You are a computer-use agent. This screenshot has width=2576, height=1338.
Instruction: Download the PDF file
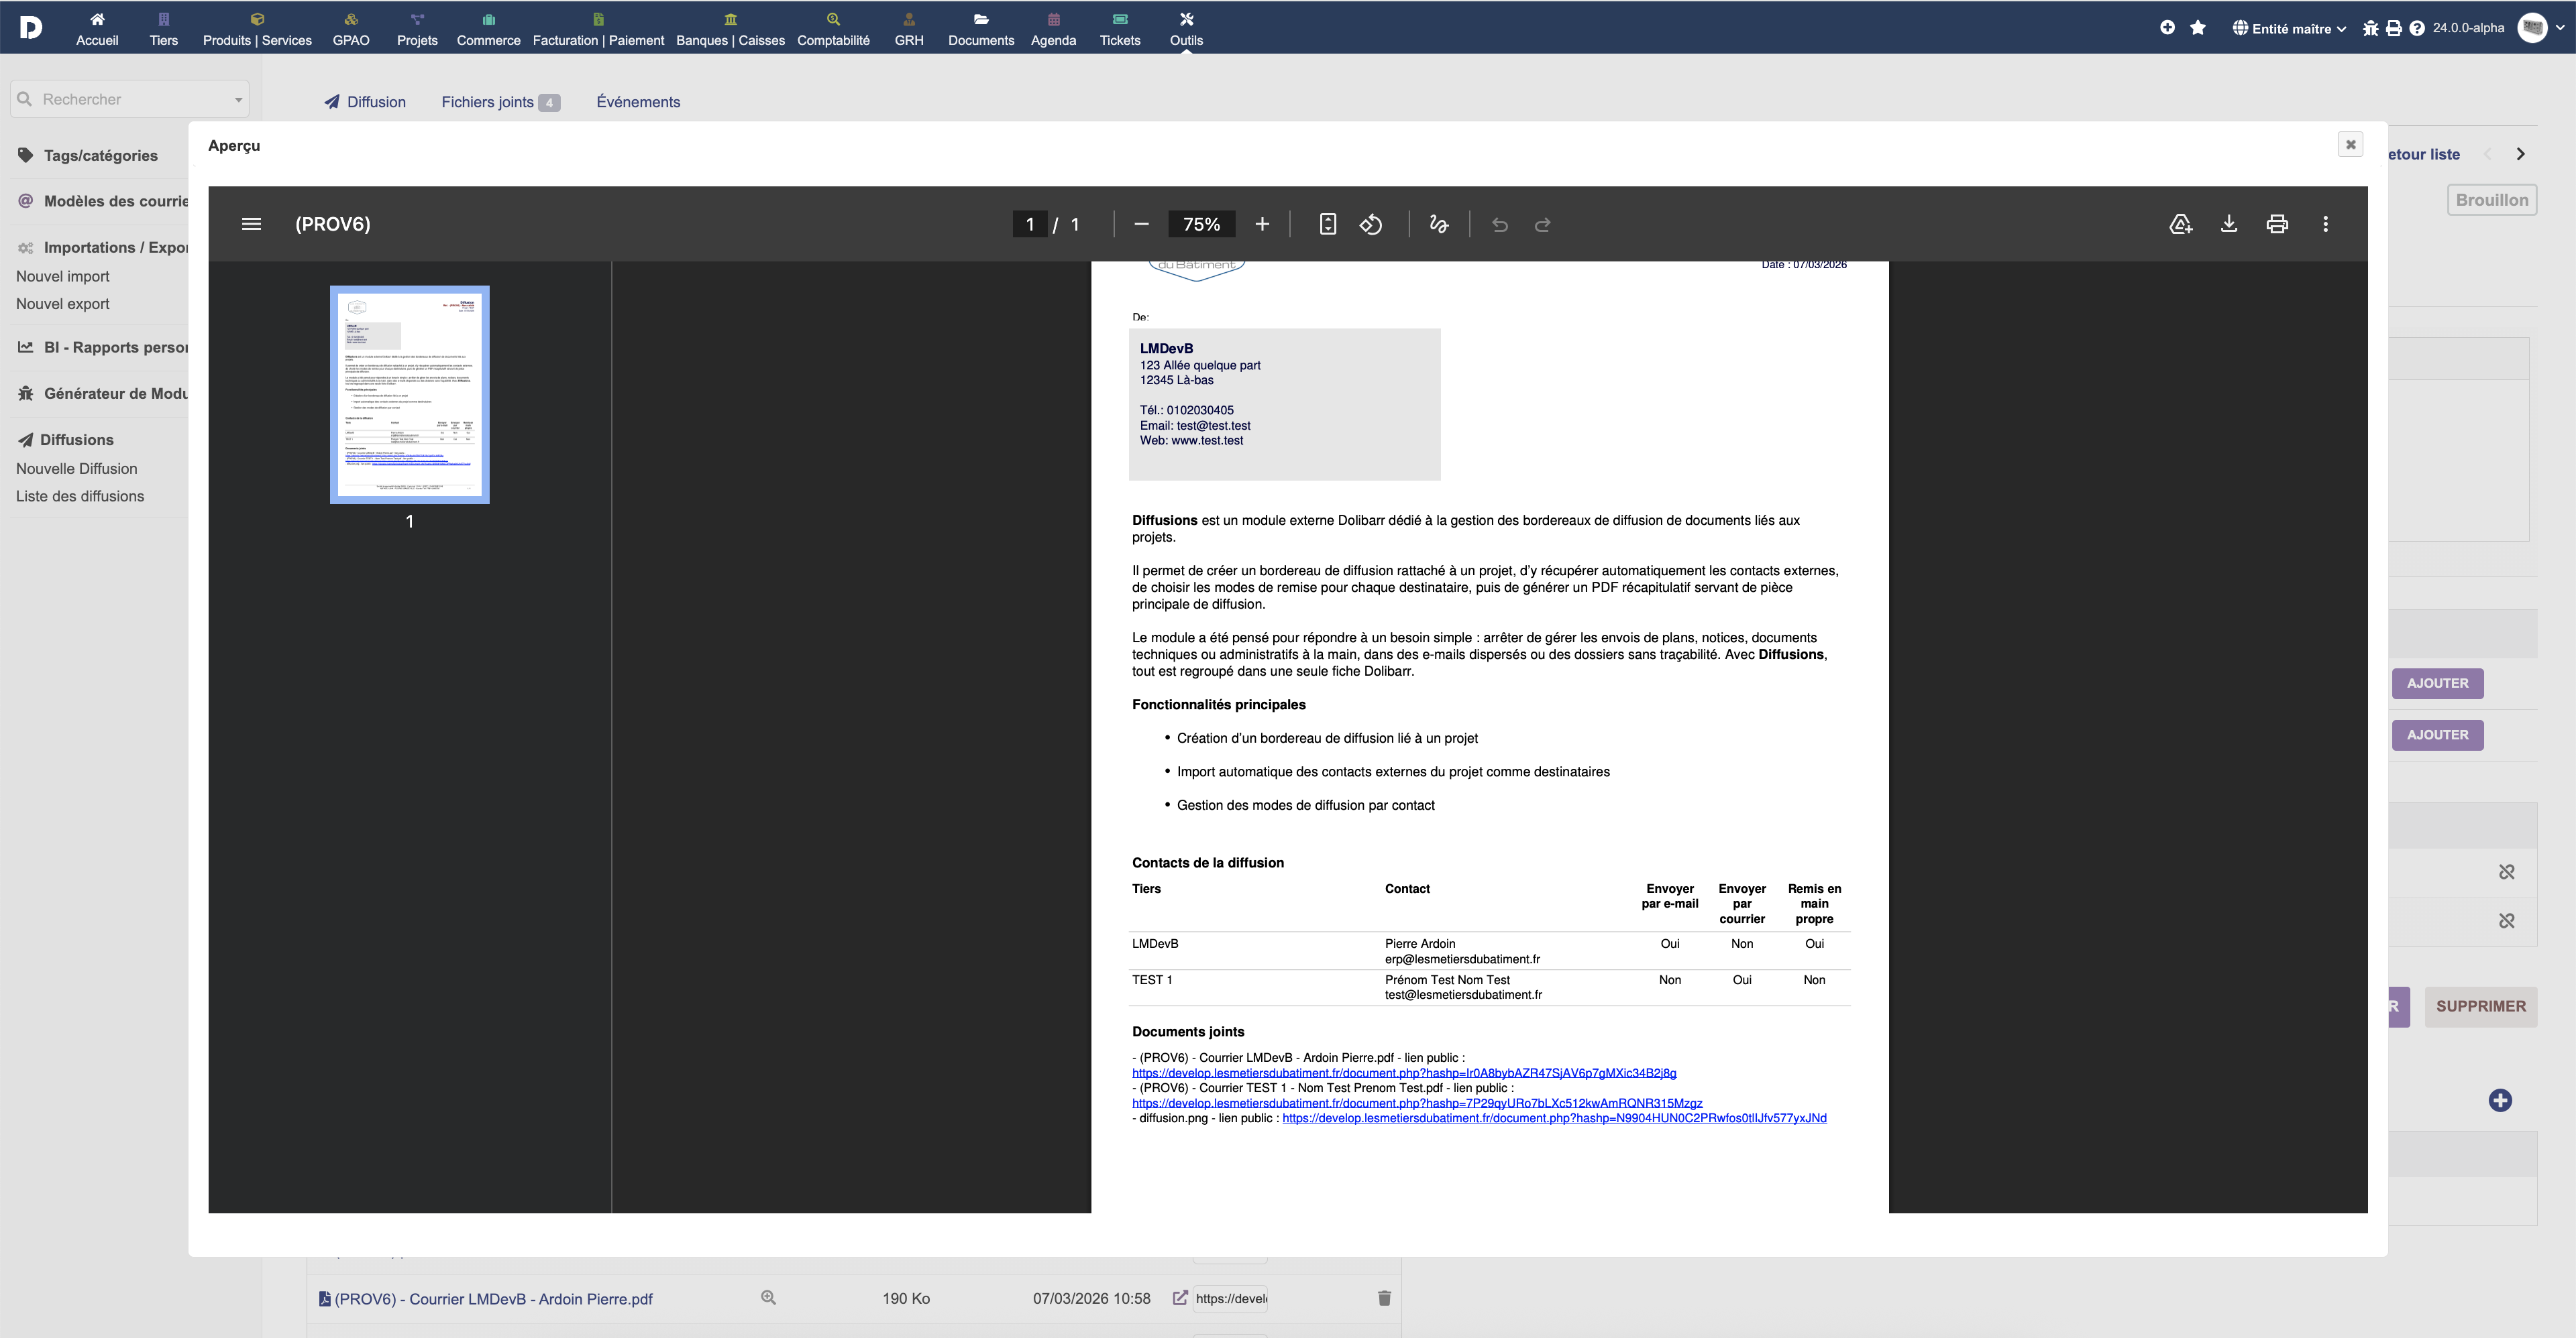[x=2229, y=224]
